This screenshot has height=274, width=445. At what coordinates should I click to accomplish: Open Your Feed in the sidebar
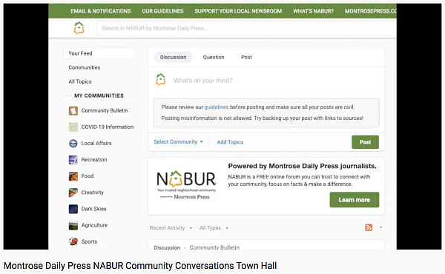(x=99, y=53)
